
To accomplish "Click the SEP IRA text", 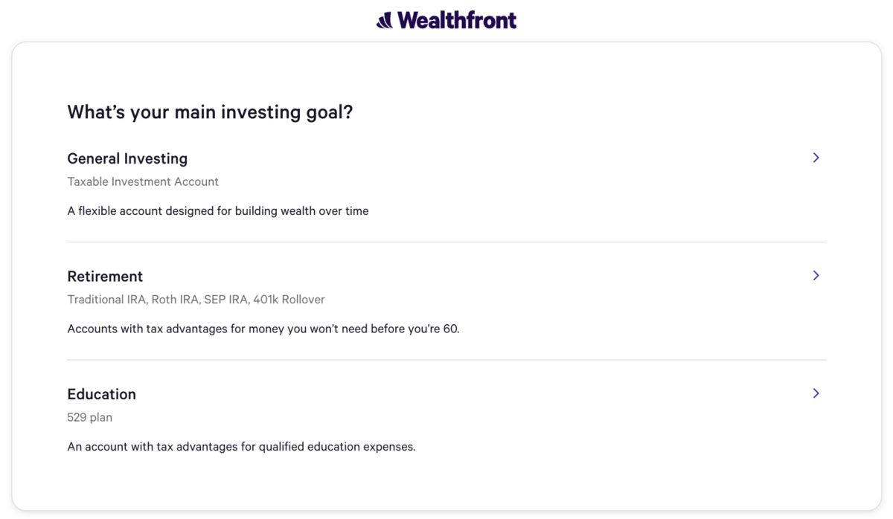I will [x=227, y=300].
